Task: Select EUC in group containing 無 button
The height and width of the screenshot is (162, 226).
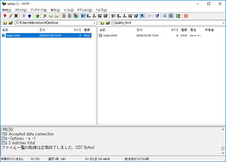Action: click(x=119, y=16)
